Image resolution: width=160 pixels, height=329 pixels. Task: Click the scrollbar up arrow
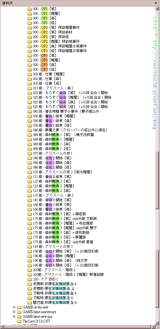point(157,8)
